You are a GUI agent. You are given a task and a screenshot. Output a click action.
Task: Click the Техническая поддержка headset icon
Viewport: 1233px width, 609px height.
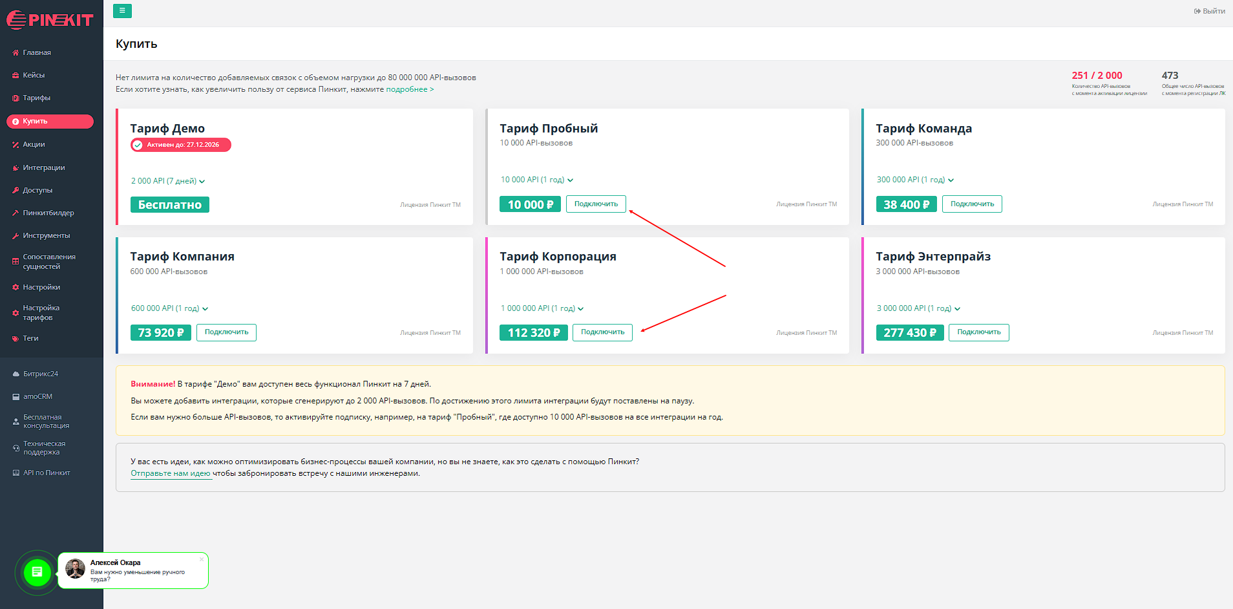[16, 448]
